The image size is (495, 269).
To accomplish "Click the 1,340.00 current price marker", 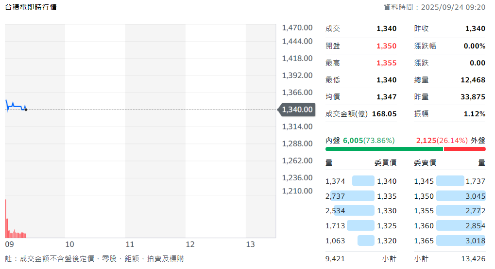I will (296, 110).
